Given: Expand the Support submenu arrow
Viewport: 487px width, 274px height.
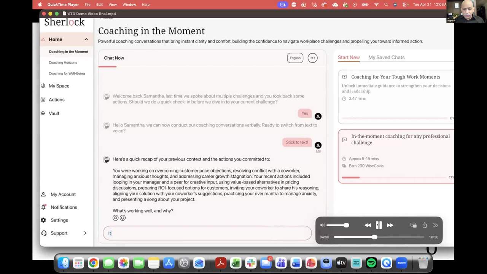Looking at the screenshot, I should pos(85,233).
